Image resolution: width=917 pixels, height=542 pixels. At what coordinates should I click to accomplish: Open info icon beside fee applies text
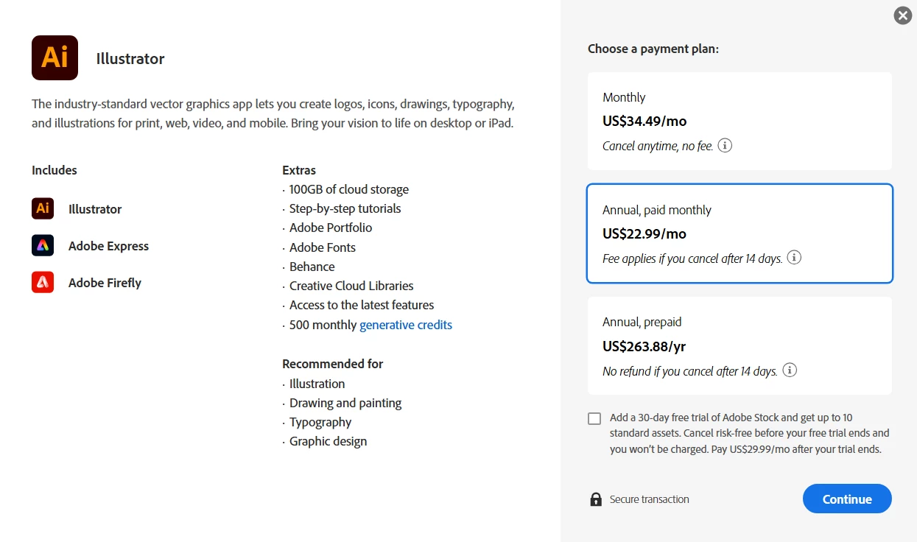(x=794, y=258)
